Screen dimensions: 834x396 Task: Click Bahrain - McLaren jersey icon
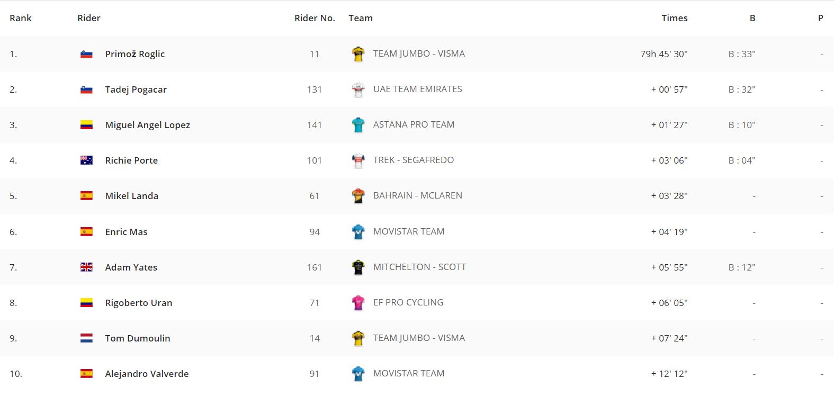coord(358,196)
